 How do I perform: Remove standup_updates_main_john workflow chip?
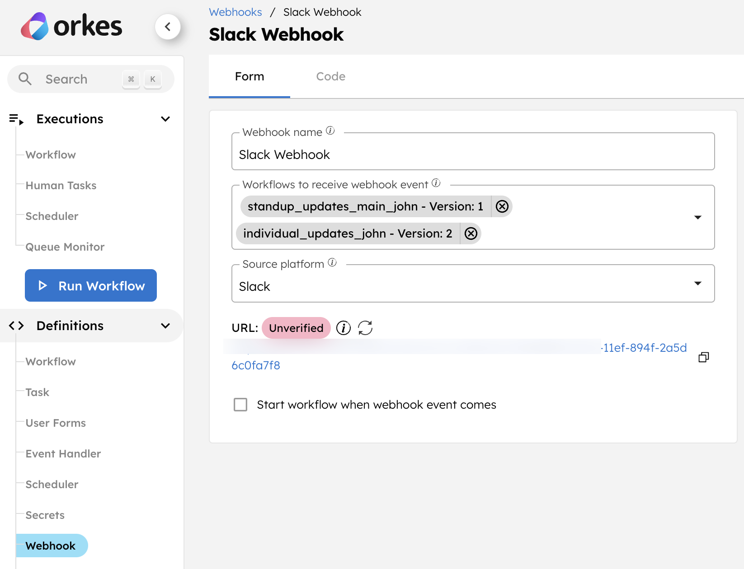[x=502, y=206]
